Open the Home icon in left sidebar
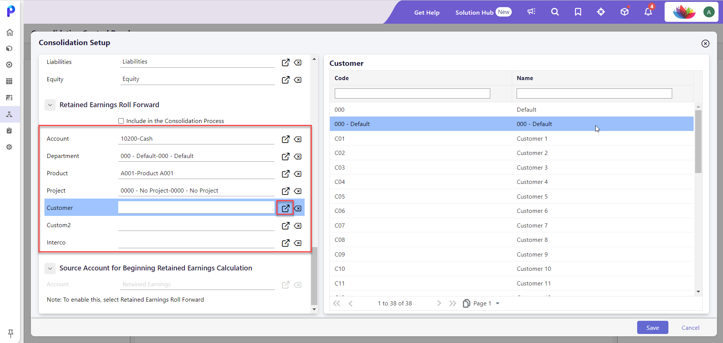723x343 pixels. pyautogui.click(x=10, y=32)
